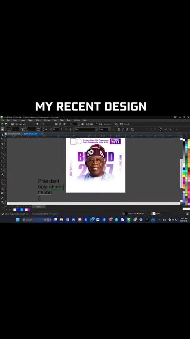Toggle Underline text formatting

click(127, 129)
